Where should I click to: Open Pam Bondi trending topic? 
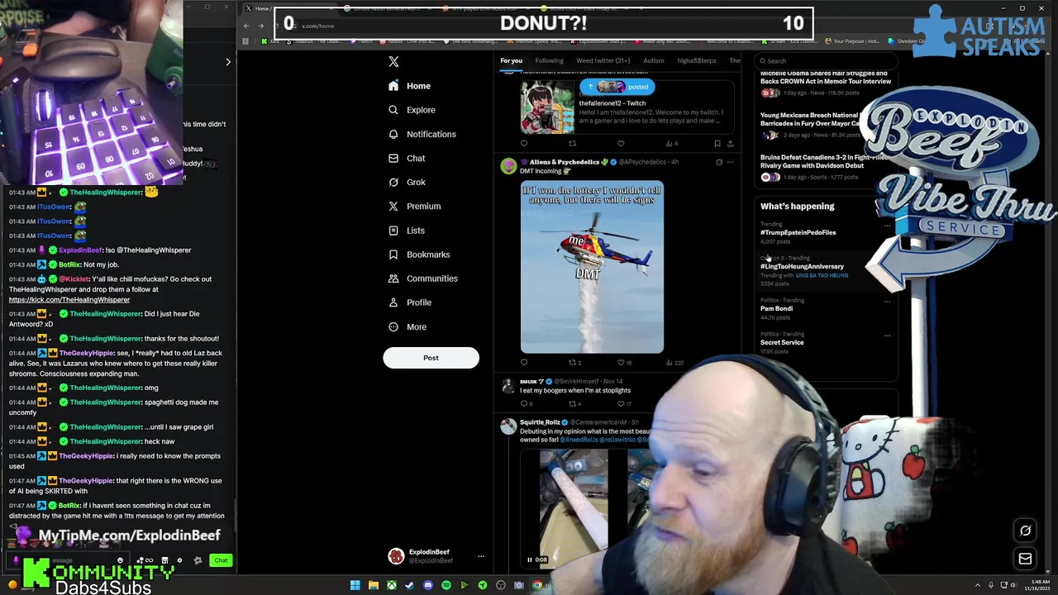tap(777, 308)
